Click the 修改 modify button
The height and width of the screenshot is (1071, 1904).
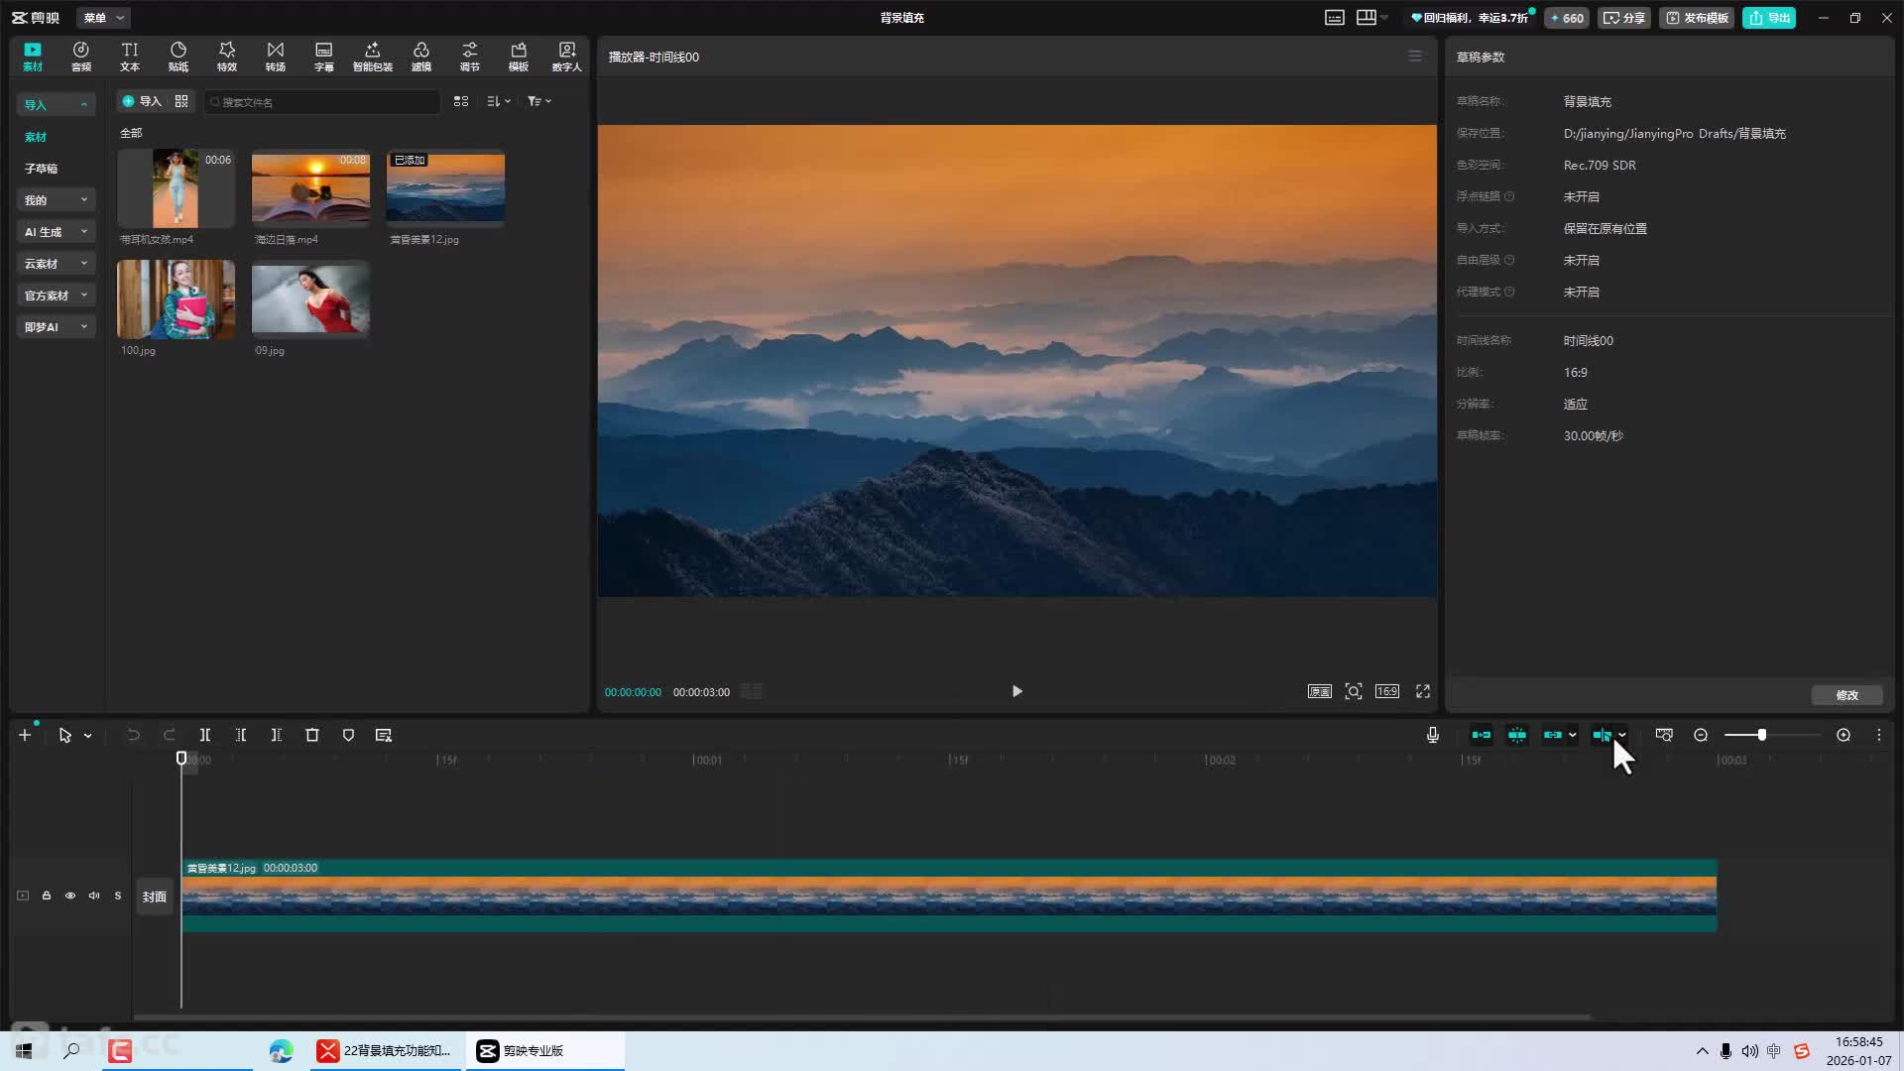click(x=1845, y=695)
